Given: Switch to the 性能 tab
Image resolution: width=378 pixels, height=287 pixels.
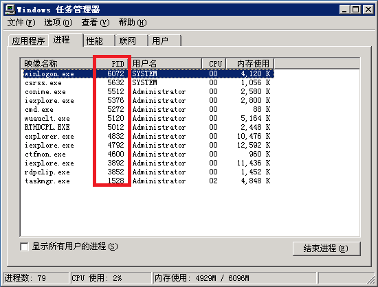Looking at the screenshot, I should coord(99,41).
